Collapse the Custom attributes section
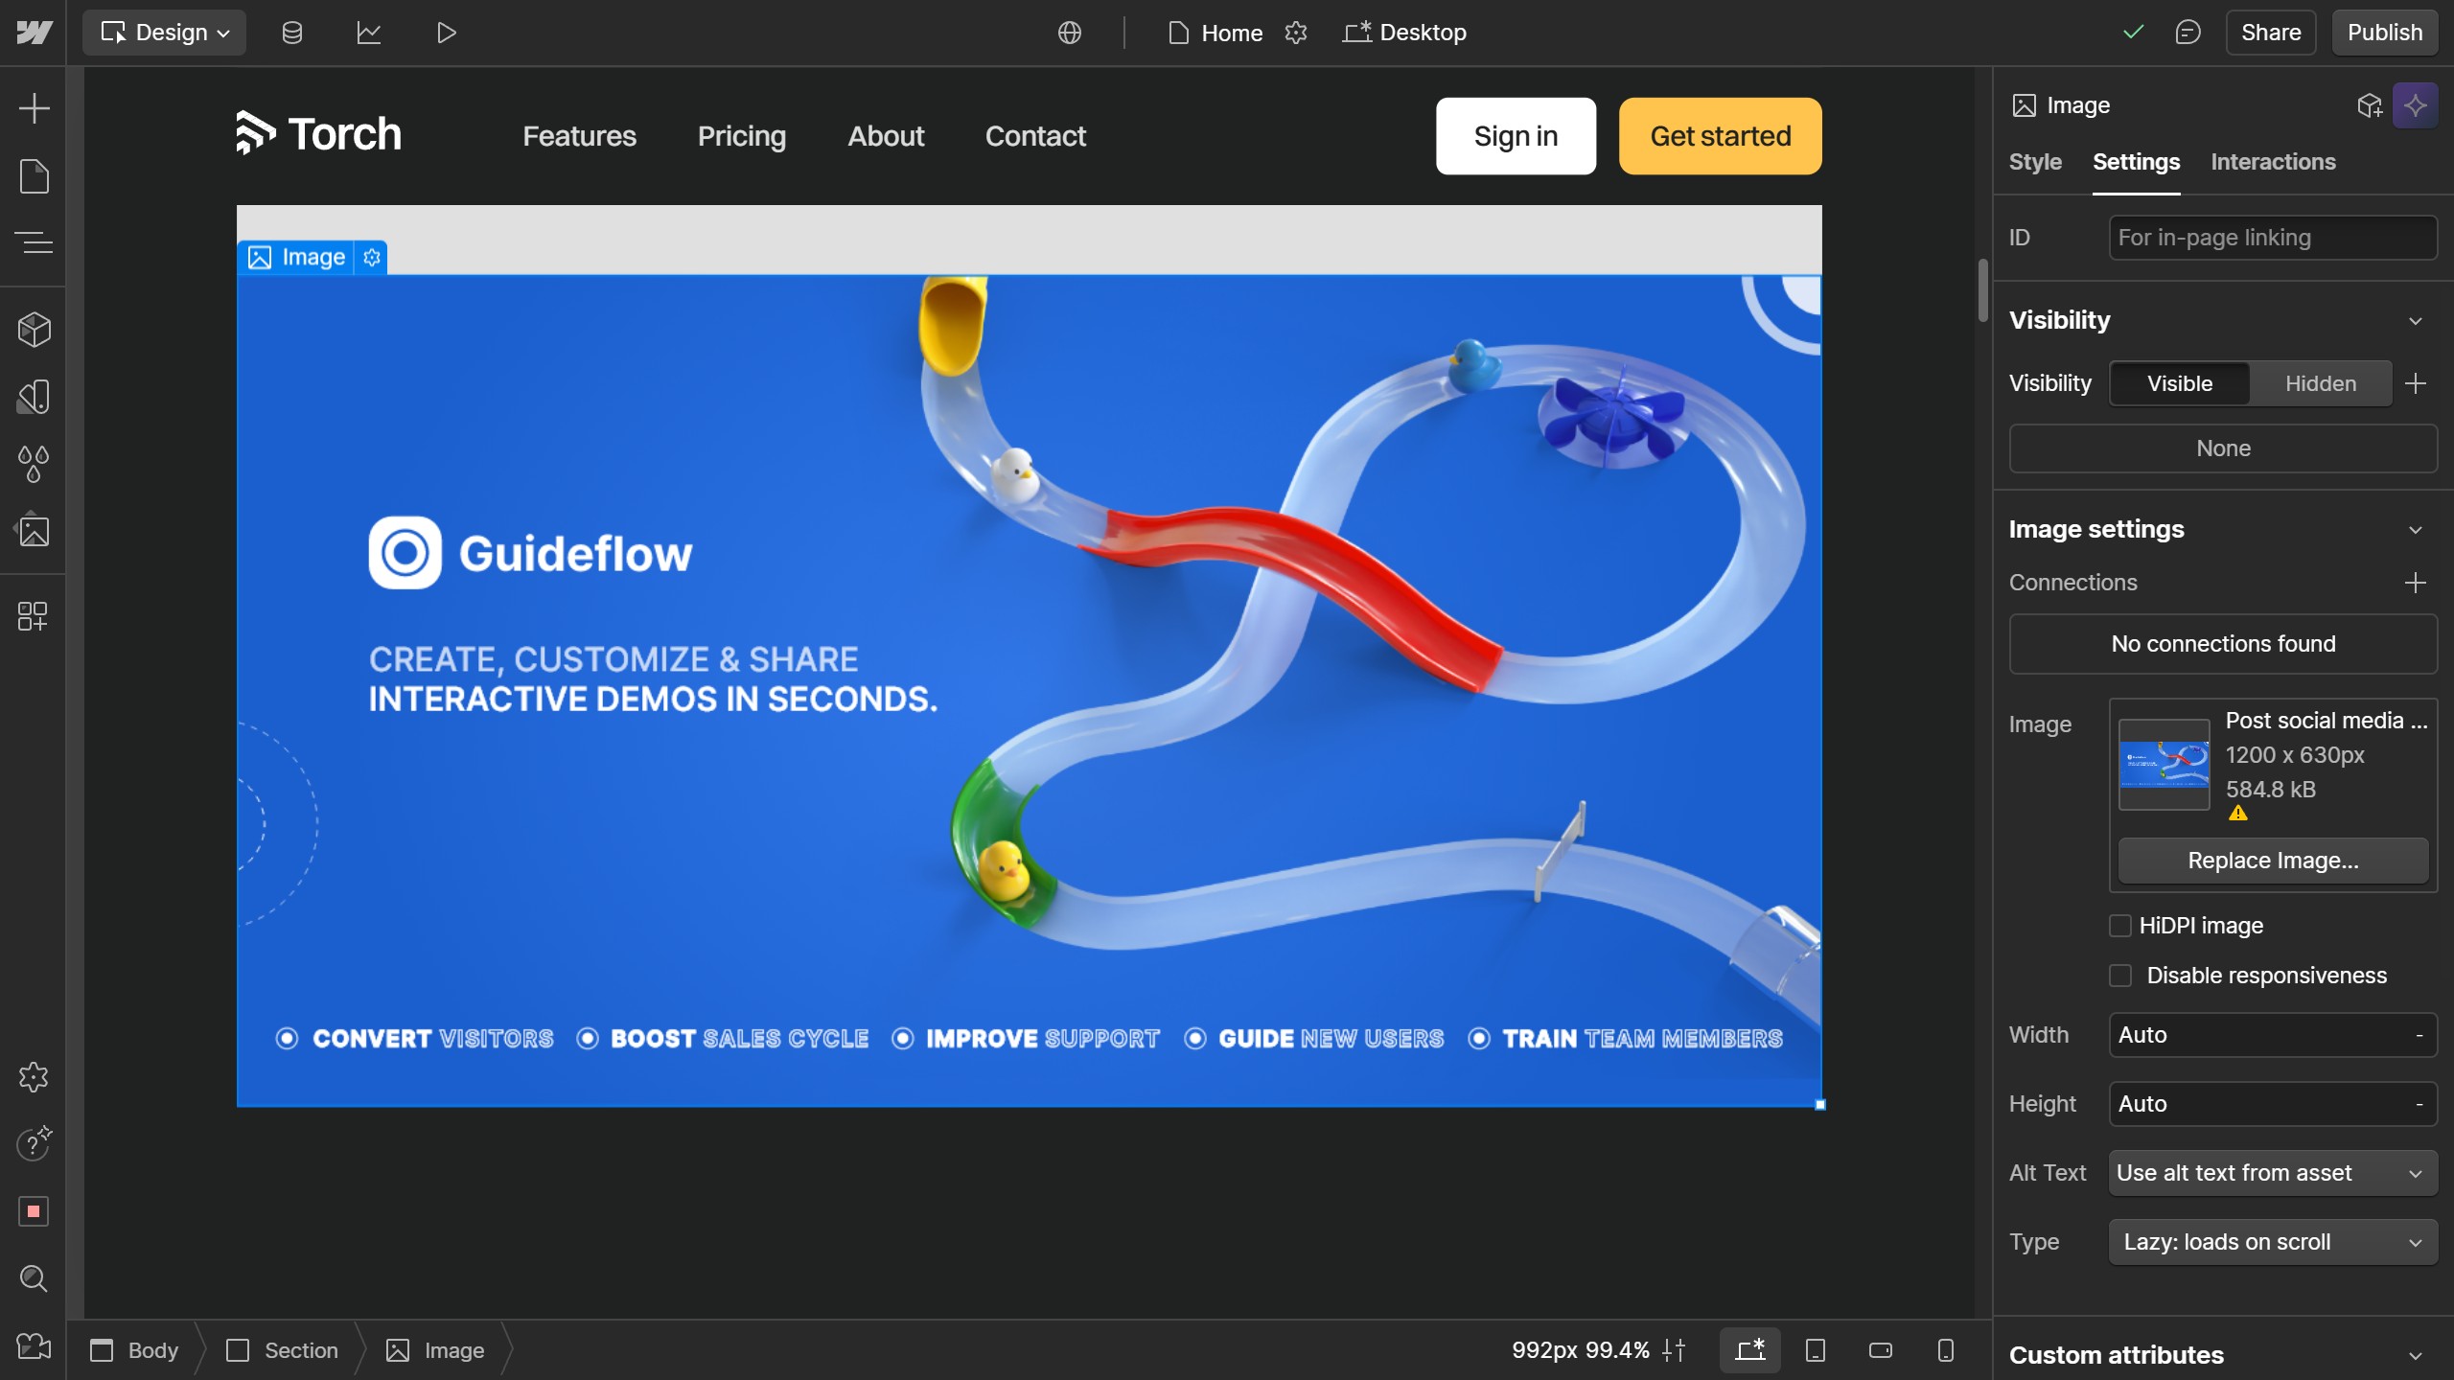Viewport: 2454px width, 1380px height. pyautogui.click(x=2415, y=1356)
